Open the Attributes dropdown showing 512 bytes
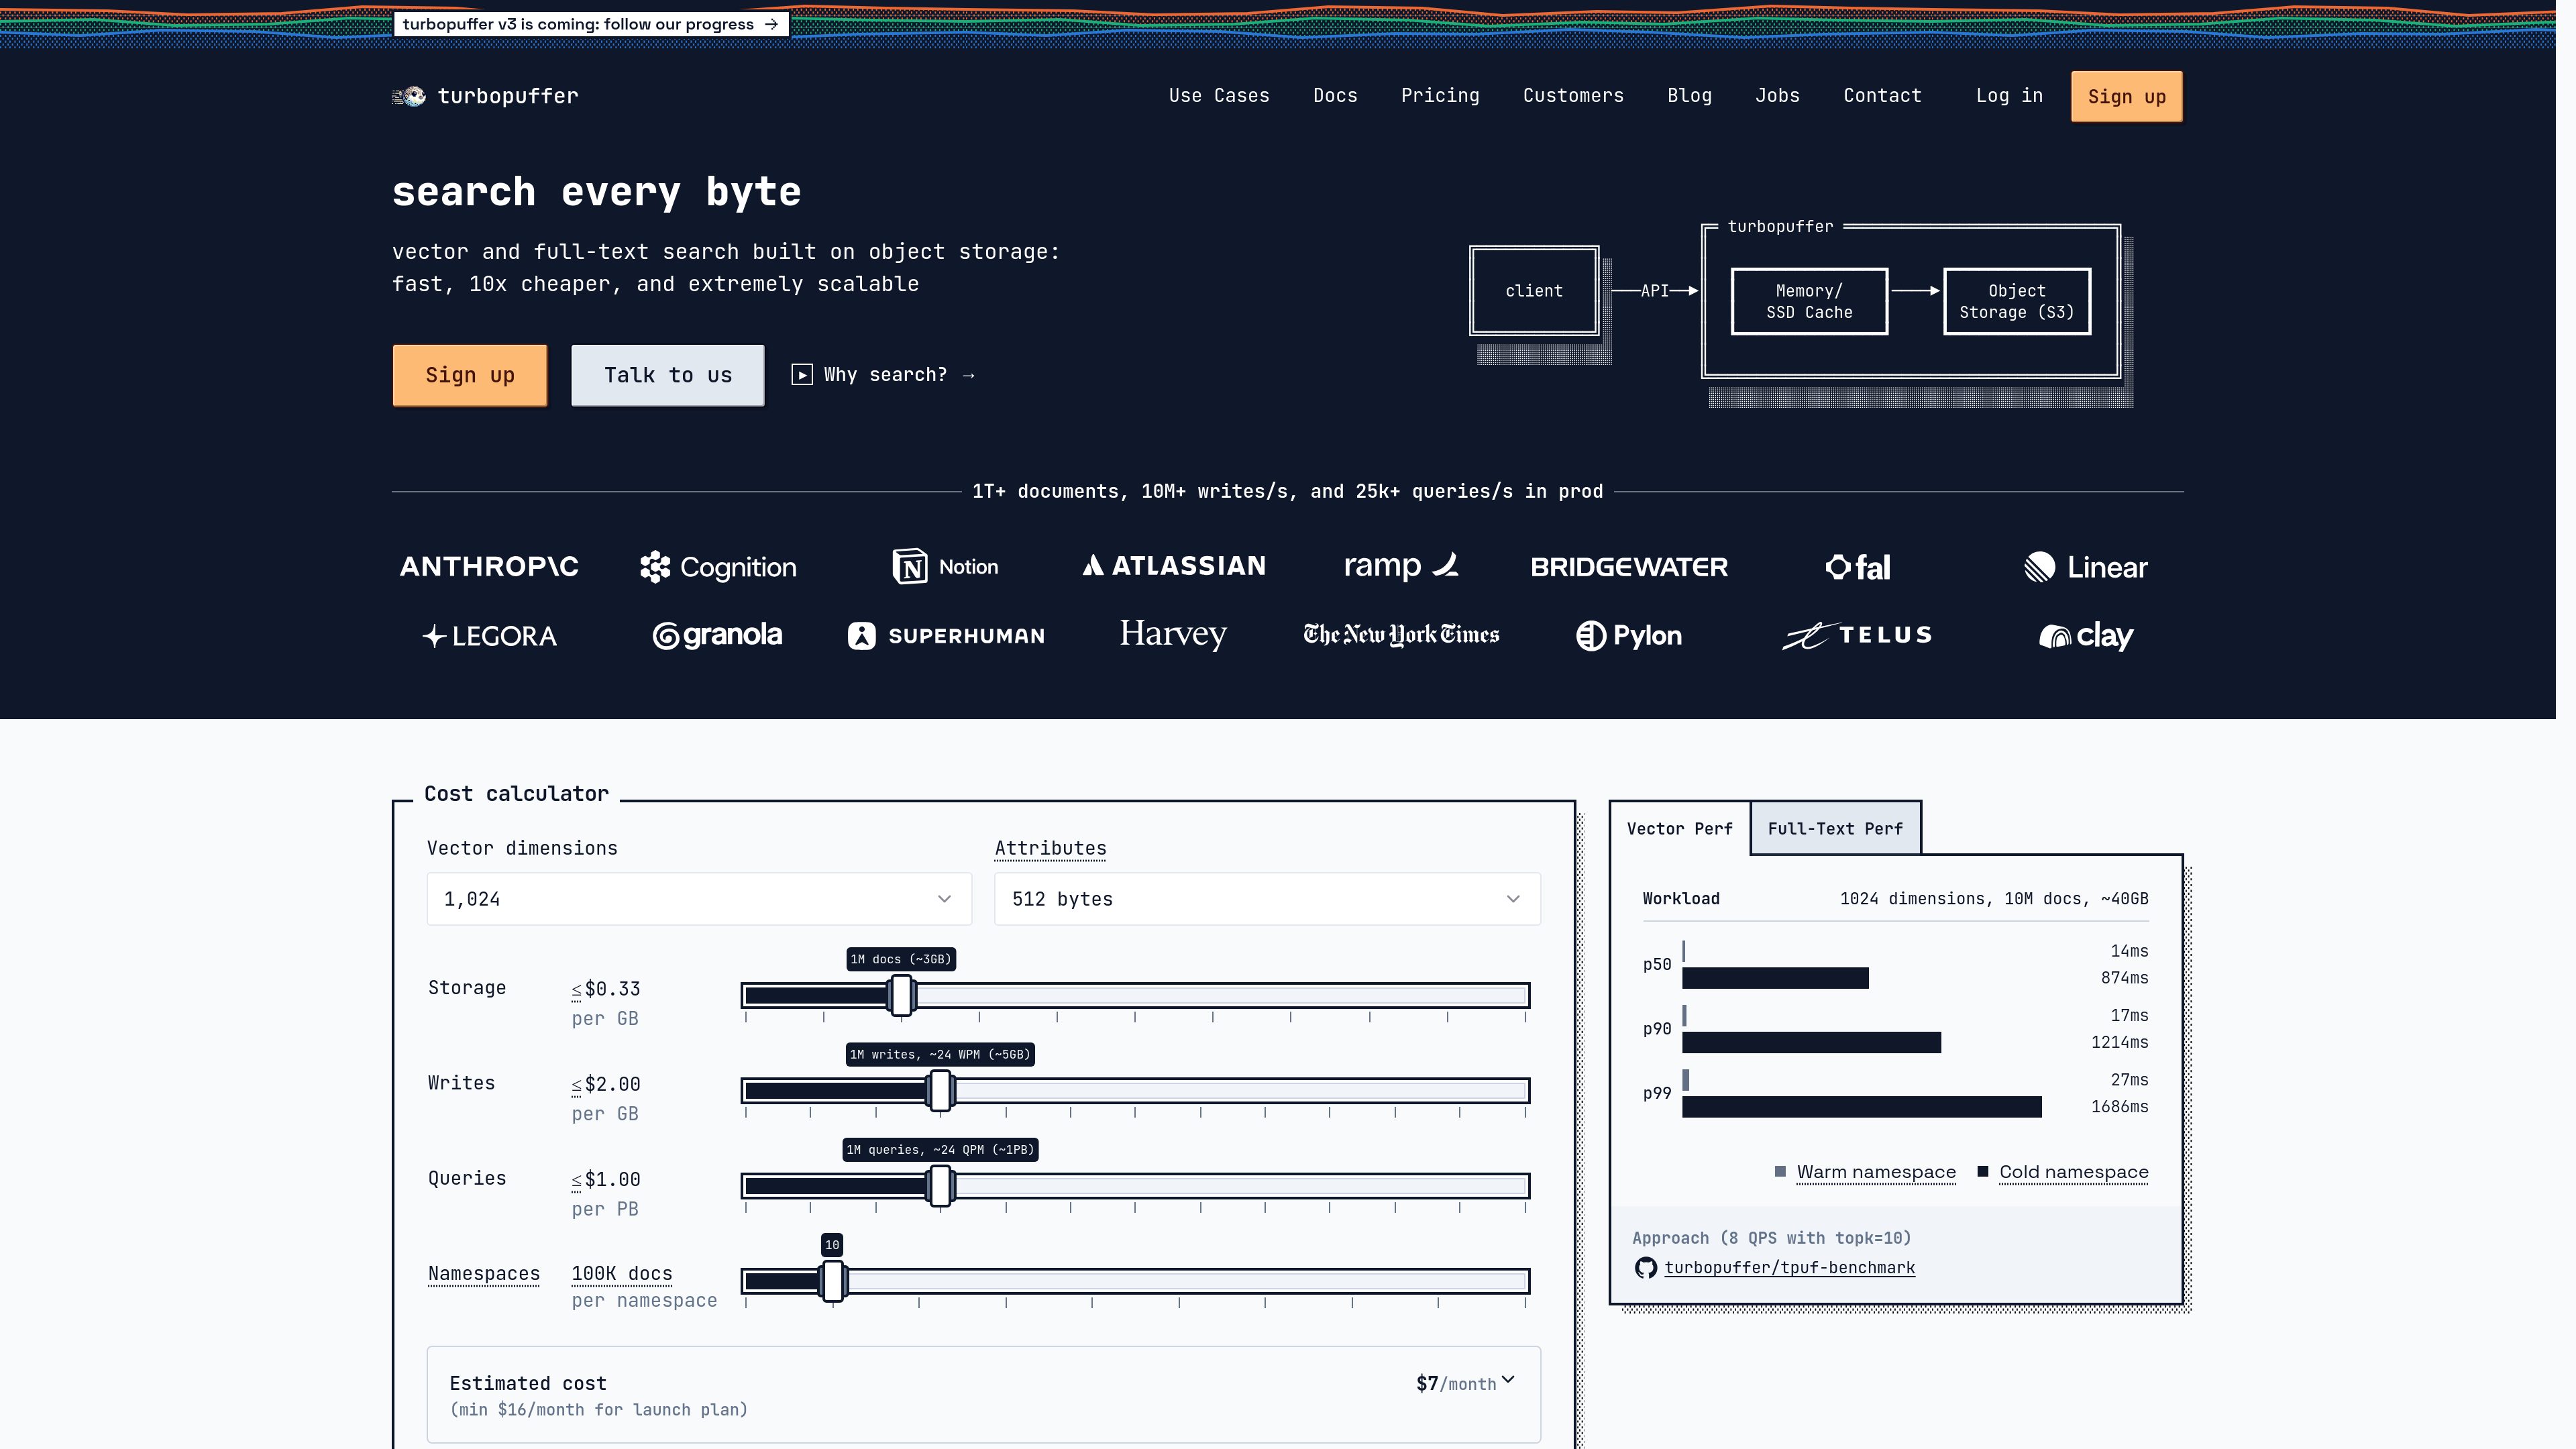The width and height of the screenshot is (2576, 1449). (1267, 899)
